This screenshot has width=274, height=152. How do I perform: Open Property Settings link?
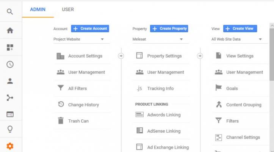164,56
